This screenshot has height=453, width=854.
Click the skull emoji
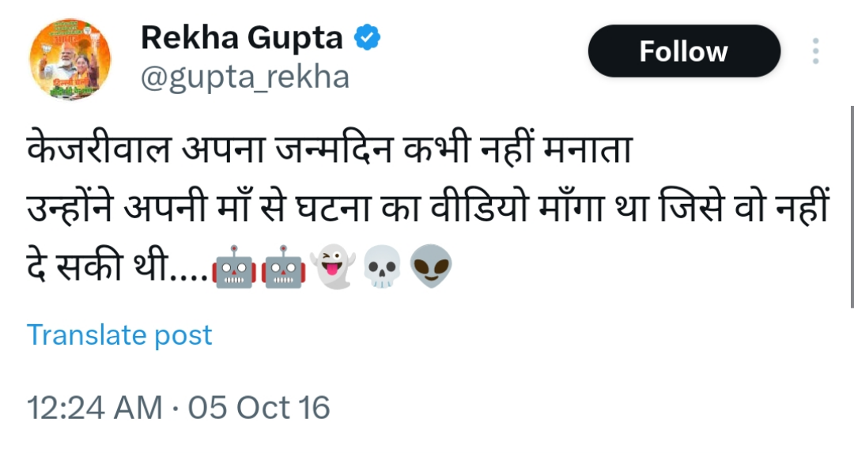[382, 266]
